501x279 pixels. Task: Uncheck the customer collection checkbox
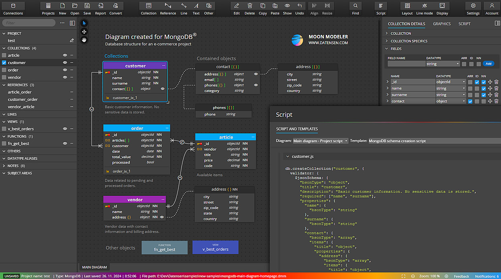pos(4,63)
